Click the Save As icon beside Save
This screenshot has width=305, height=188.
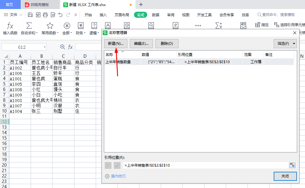(38, 15)
